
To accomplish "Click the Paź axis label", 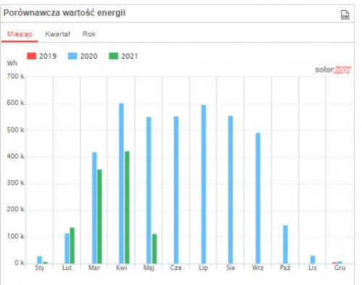I will coord(285,268).
